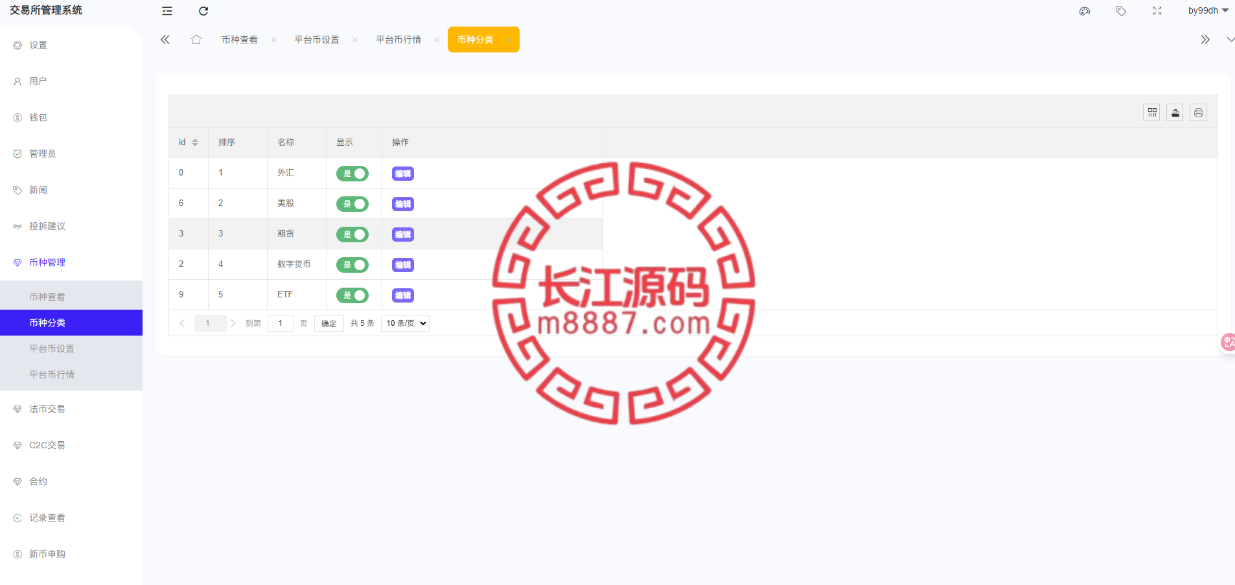
Task: Switch to the 平台币设置 tab
Action: point(317,40)
